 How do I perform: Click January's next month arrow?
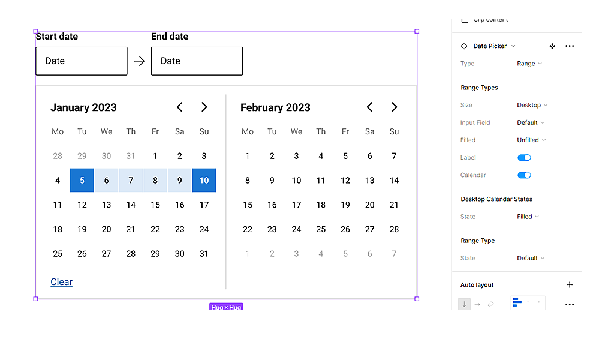pos(204,107)
